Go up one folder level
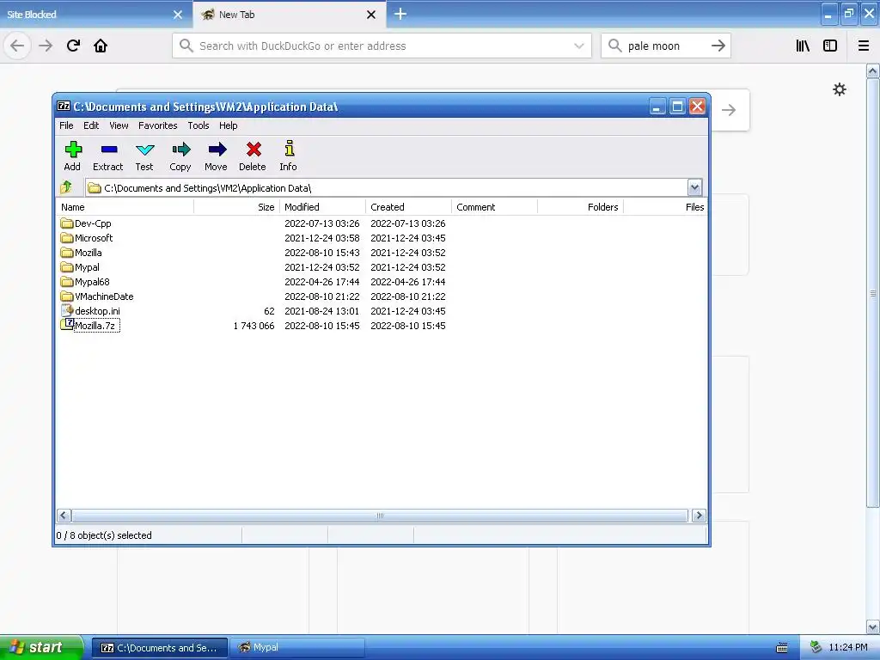The height and width of the screenshot is (660, 880). tap(66, 186)
